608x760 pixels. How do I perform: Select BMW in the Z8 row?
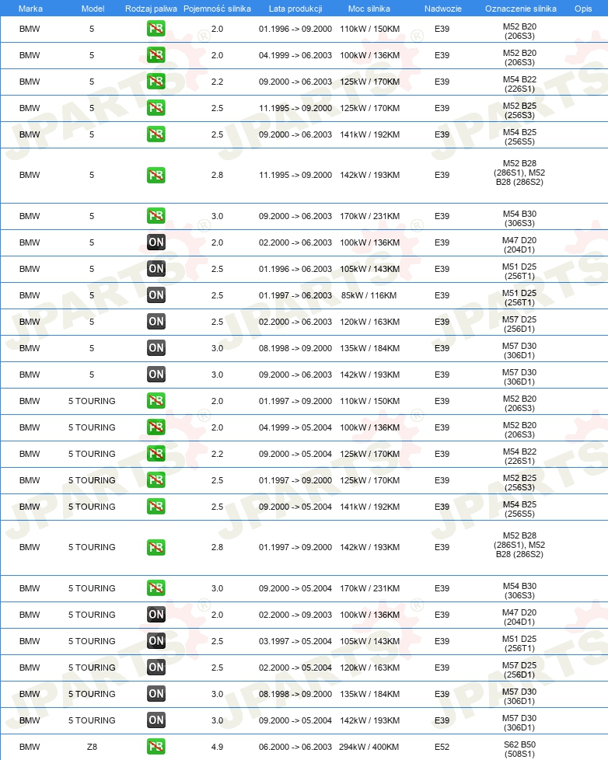click(30, 747)
